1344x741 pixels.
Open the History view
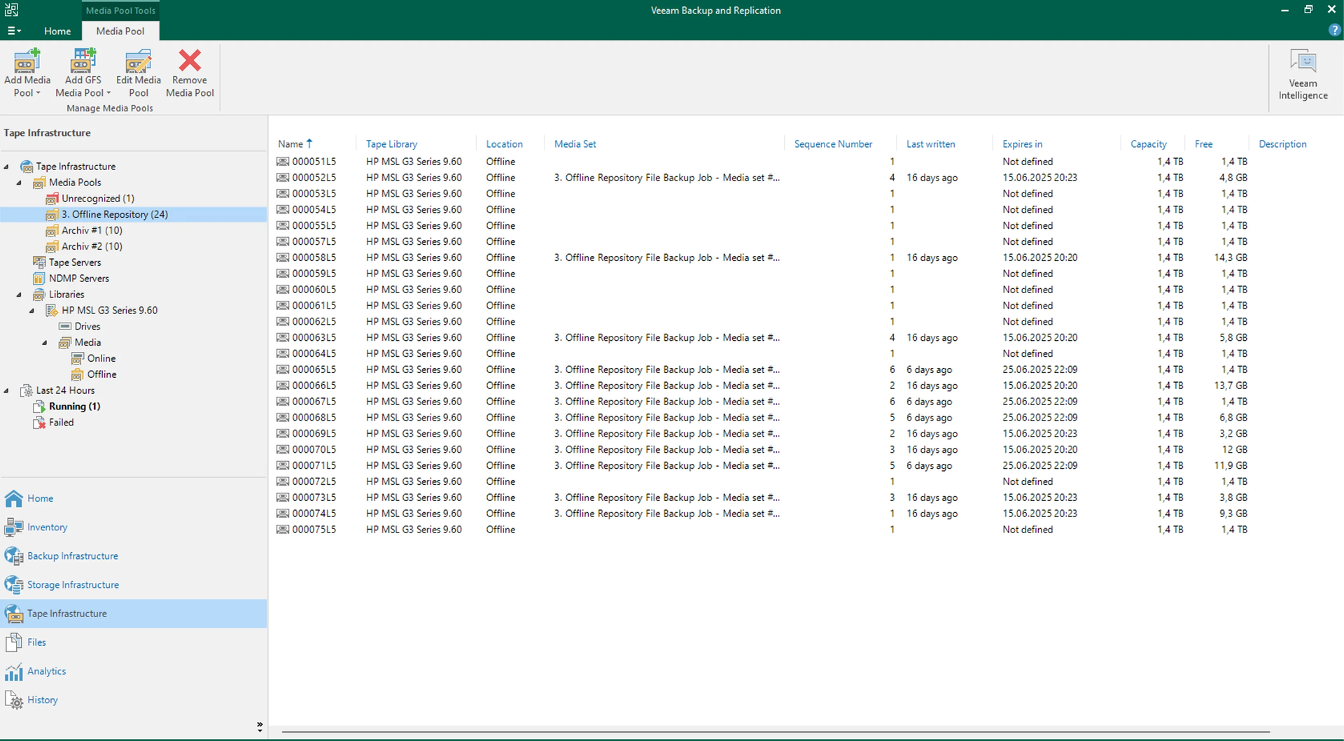tap(133, 700)
